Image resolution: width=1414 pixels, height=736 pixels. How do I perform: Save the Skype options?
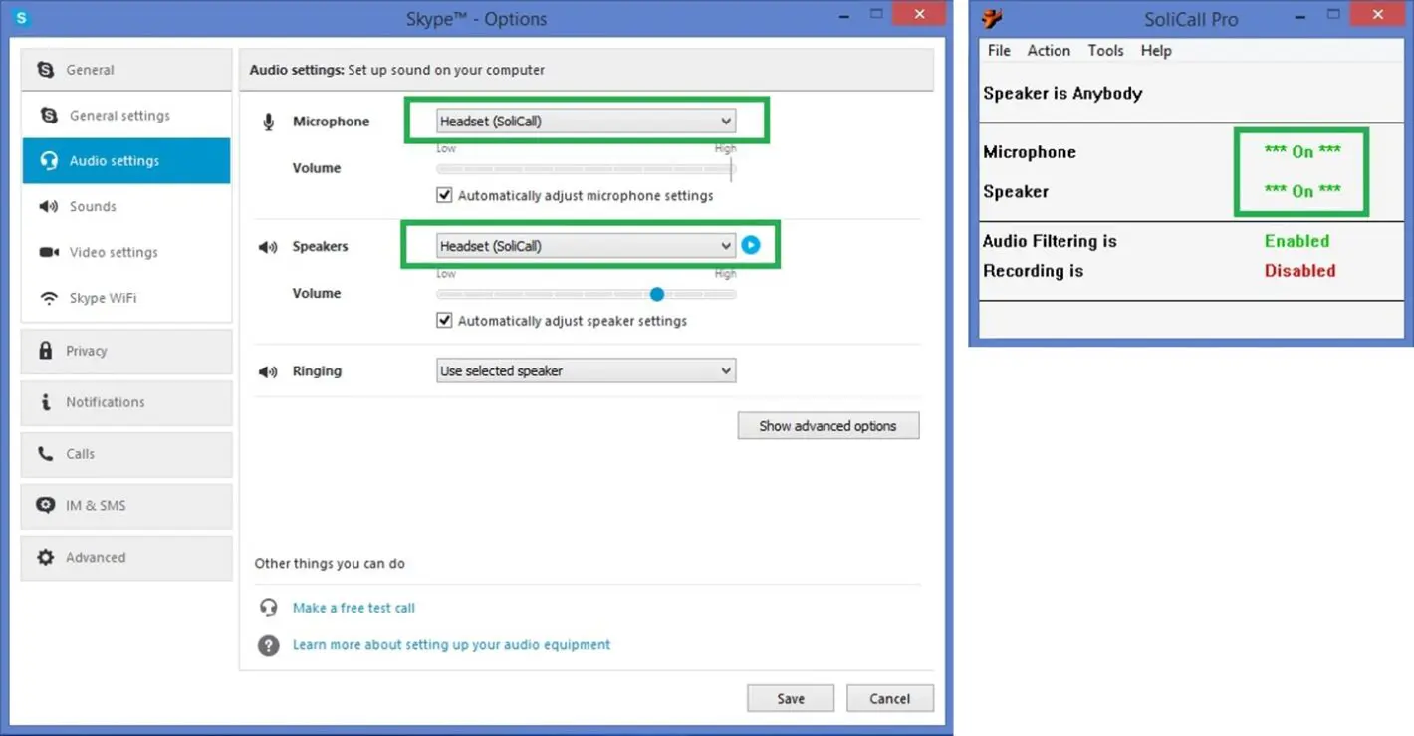(791, 699)
